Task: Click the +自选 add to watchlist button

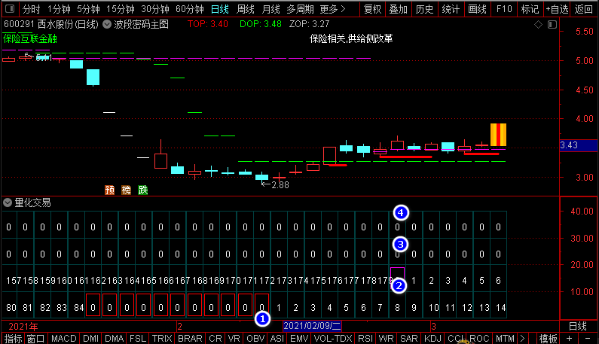Action: point(557,9)
